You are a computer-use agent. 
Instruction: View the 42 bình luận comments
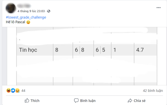coord(153,91)
